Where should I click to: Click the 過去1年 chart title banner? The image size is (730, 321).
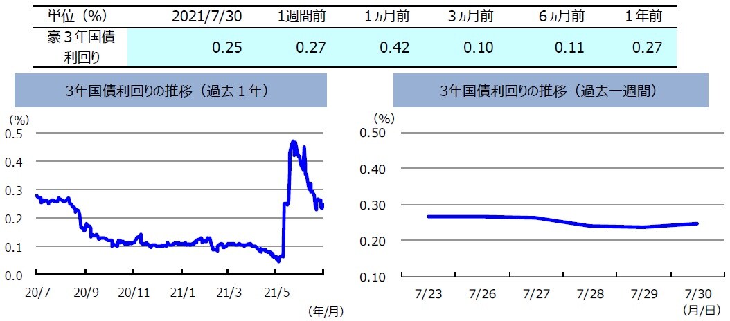click(x=170, y=91)
